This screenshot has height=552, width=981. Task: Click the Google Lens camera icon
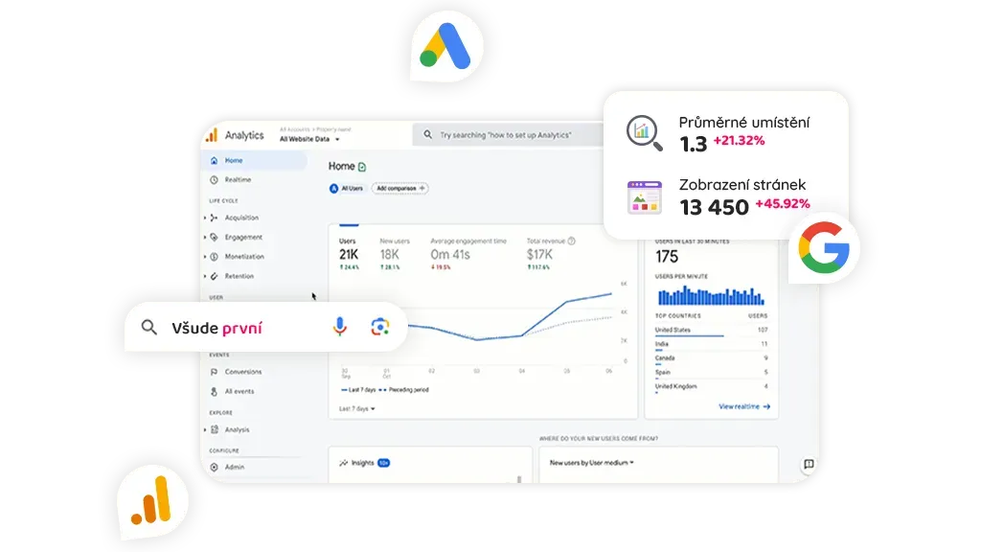click(380, 328)
